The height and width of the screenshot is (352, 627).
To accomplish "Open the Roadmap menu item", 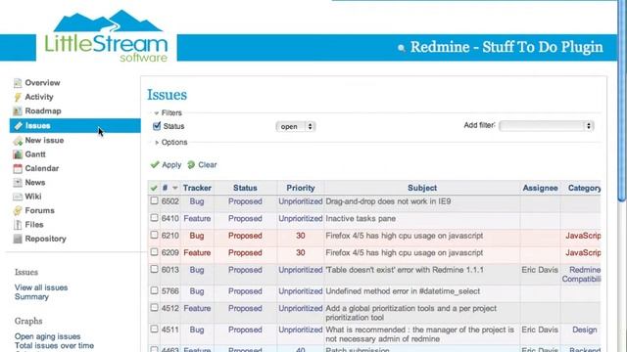I will [43, 110].
